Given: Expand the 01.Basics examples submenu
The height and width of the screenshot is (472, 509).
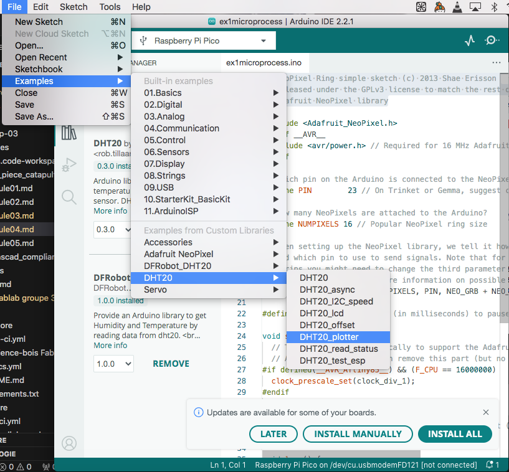Looking at the screenshot, I should click(209, 93).
